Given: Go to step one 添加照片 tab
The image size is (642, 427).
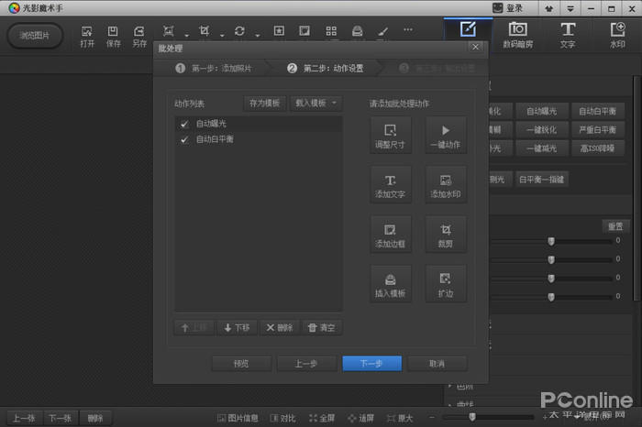Looking at the screenshot, I should pyautogui.click(x=211, y=69).
